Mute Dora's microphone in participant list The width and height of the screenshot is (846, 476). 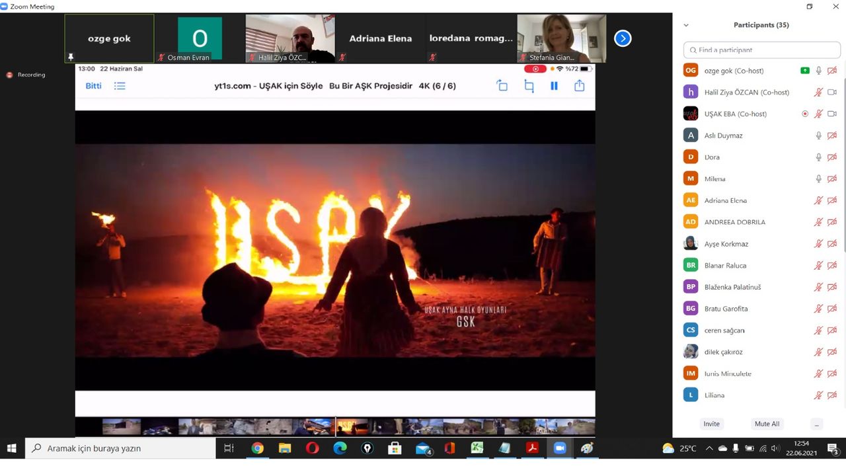pyautogui.click(x=818, y=157)
